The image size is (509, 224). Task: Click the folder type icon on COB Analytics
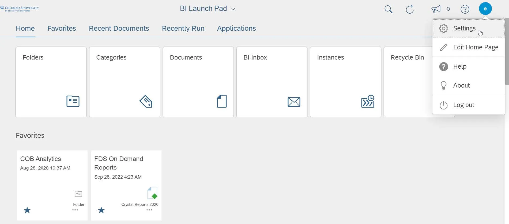pos(78,194)
